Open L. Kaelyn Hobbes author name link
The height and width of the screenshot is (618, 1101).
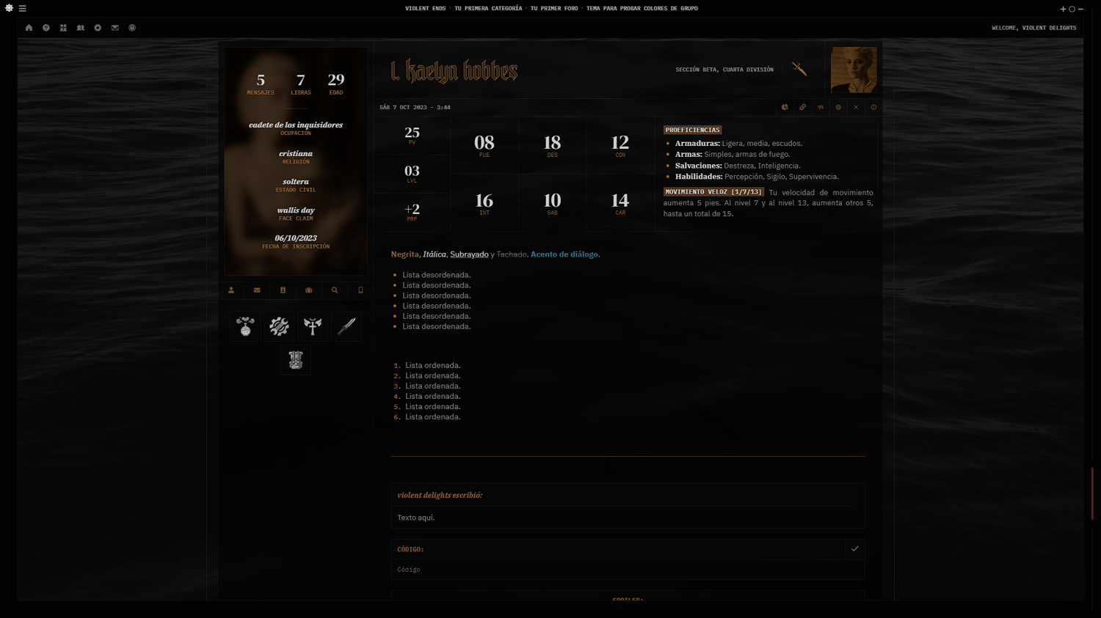click(454, 70)
